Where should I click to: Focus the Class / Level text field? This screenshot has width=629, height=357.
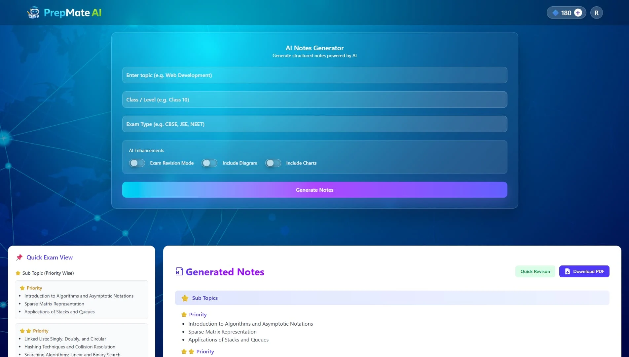click(x=314, y=99)
